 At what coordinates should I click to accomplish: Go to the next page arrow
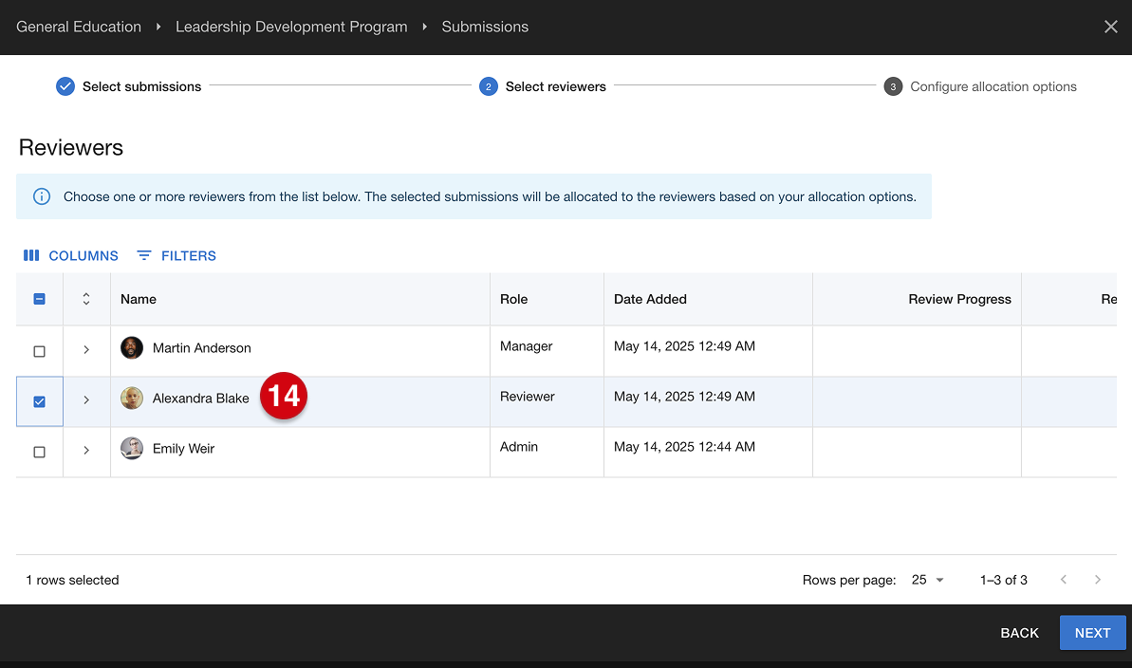[x=1097, y=580]
